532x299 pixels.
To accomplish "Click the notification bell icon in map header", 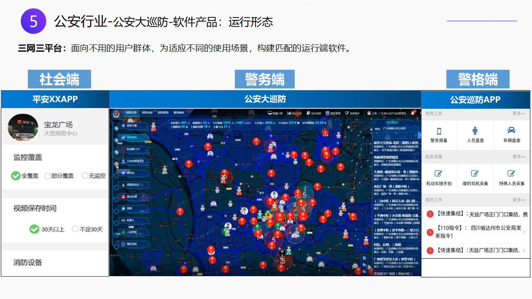I will point(413,113).
